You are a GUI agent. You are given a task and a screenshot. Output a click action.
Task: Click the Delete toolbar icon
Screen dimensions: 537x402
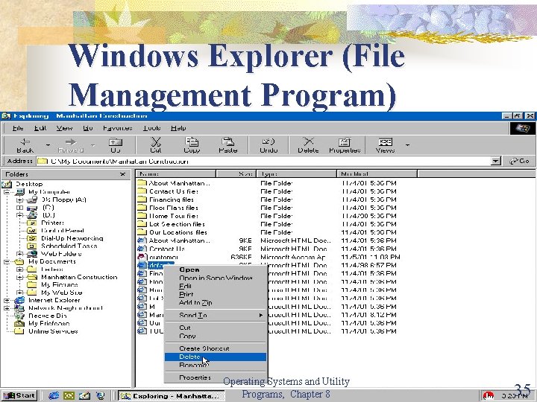[308, 145]
